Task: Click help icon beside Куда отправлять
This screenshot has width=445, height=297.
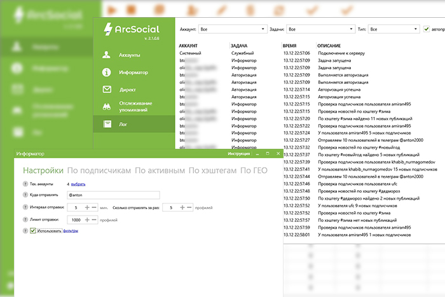Action: pos(25,195)
